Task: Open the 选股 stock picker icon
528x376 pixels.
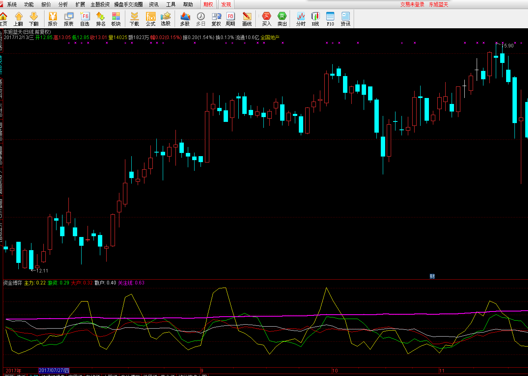Action: pyautogui.click(x=166, y=19)
